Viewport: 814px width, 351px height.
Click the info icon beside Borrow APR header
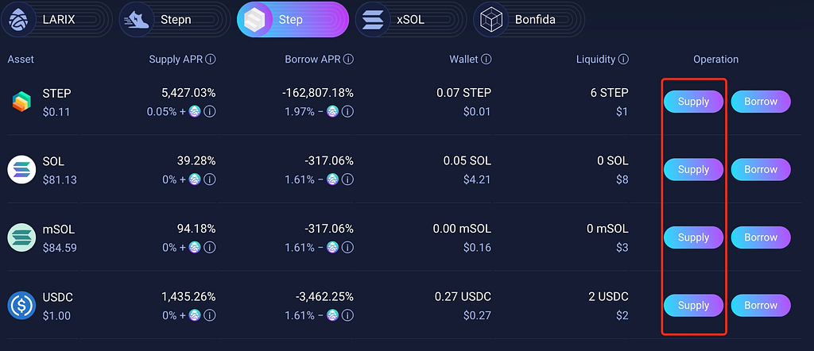348,60
